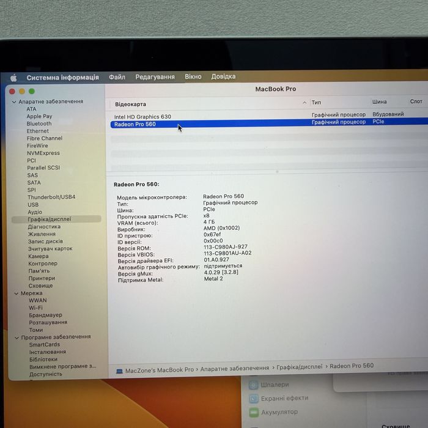
Task: Select Діагностика in the sidebar
Action: 44,227
